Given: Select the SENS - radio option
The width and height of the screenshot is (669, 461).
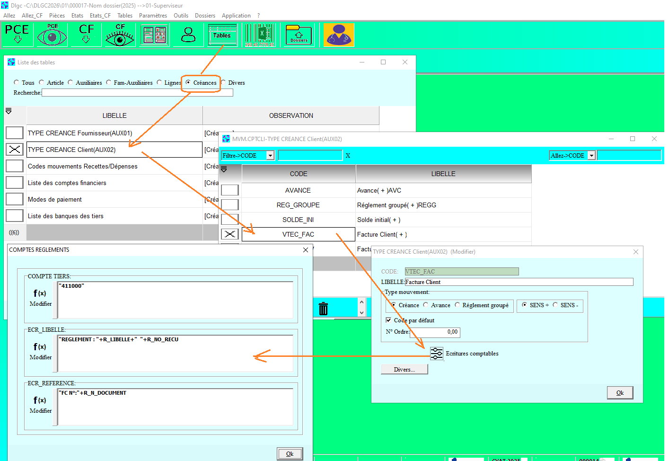Looking at the screenshot, I should (555, 305).
